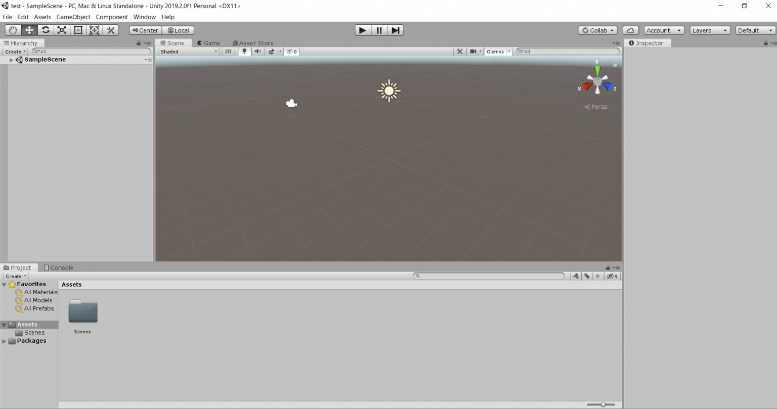Click the Collab button

(597, 30)
